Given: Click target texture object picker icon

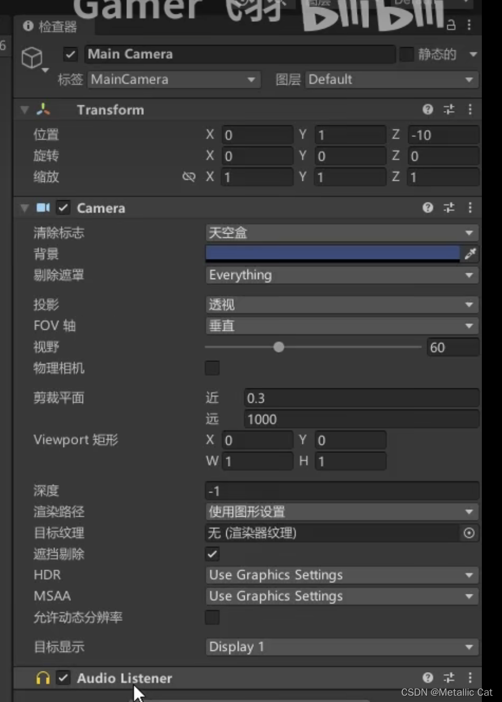Looking at the screenshot, I should tap(469, 533).
